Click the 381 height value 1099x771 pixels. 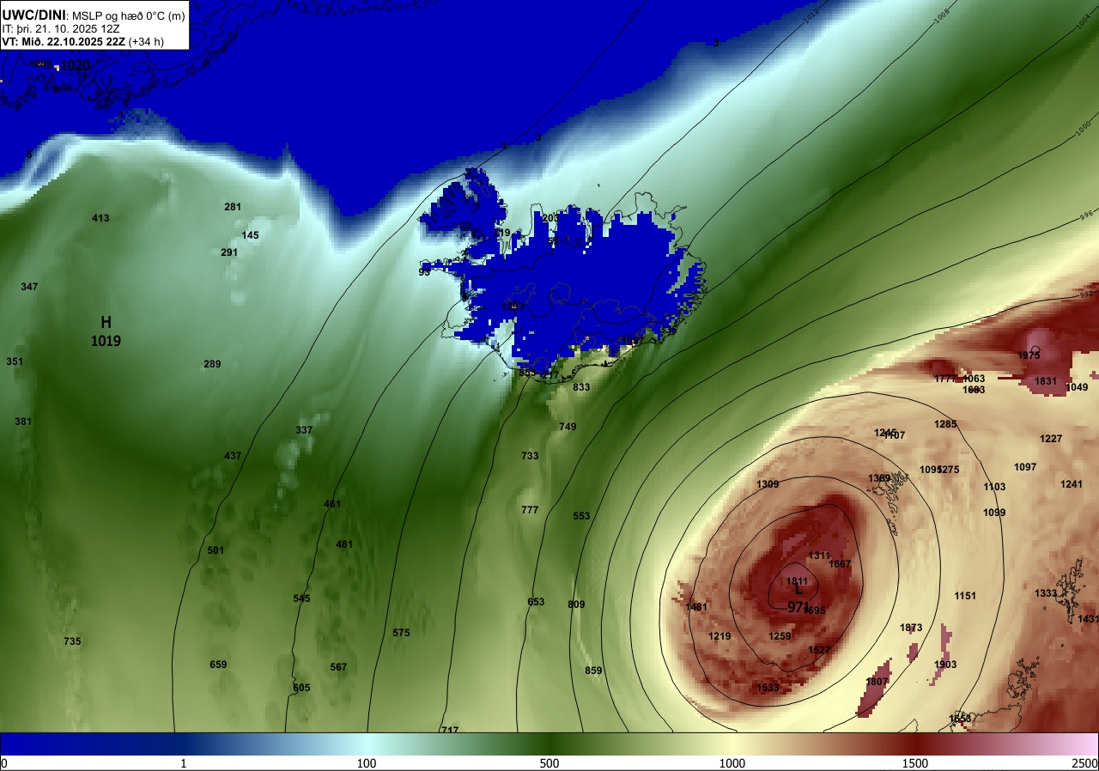click(x=23, y=422)
